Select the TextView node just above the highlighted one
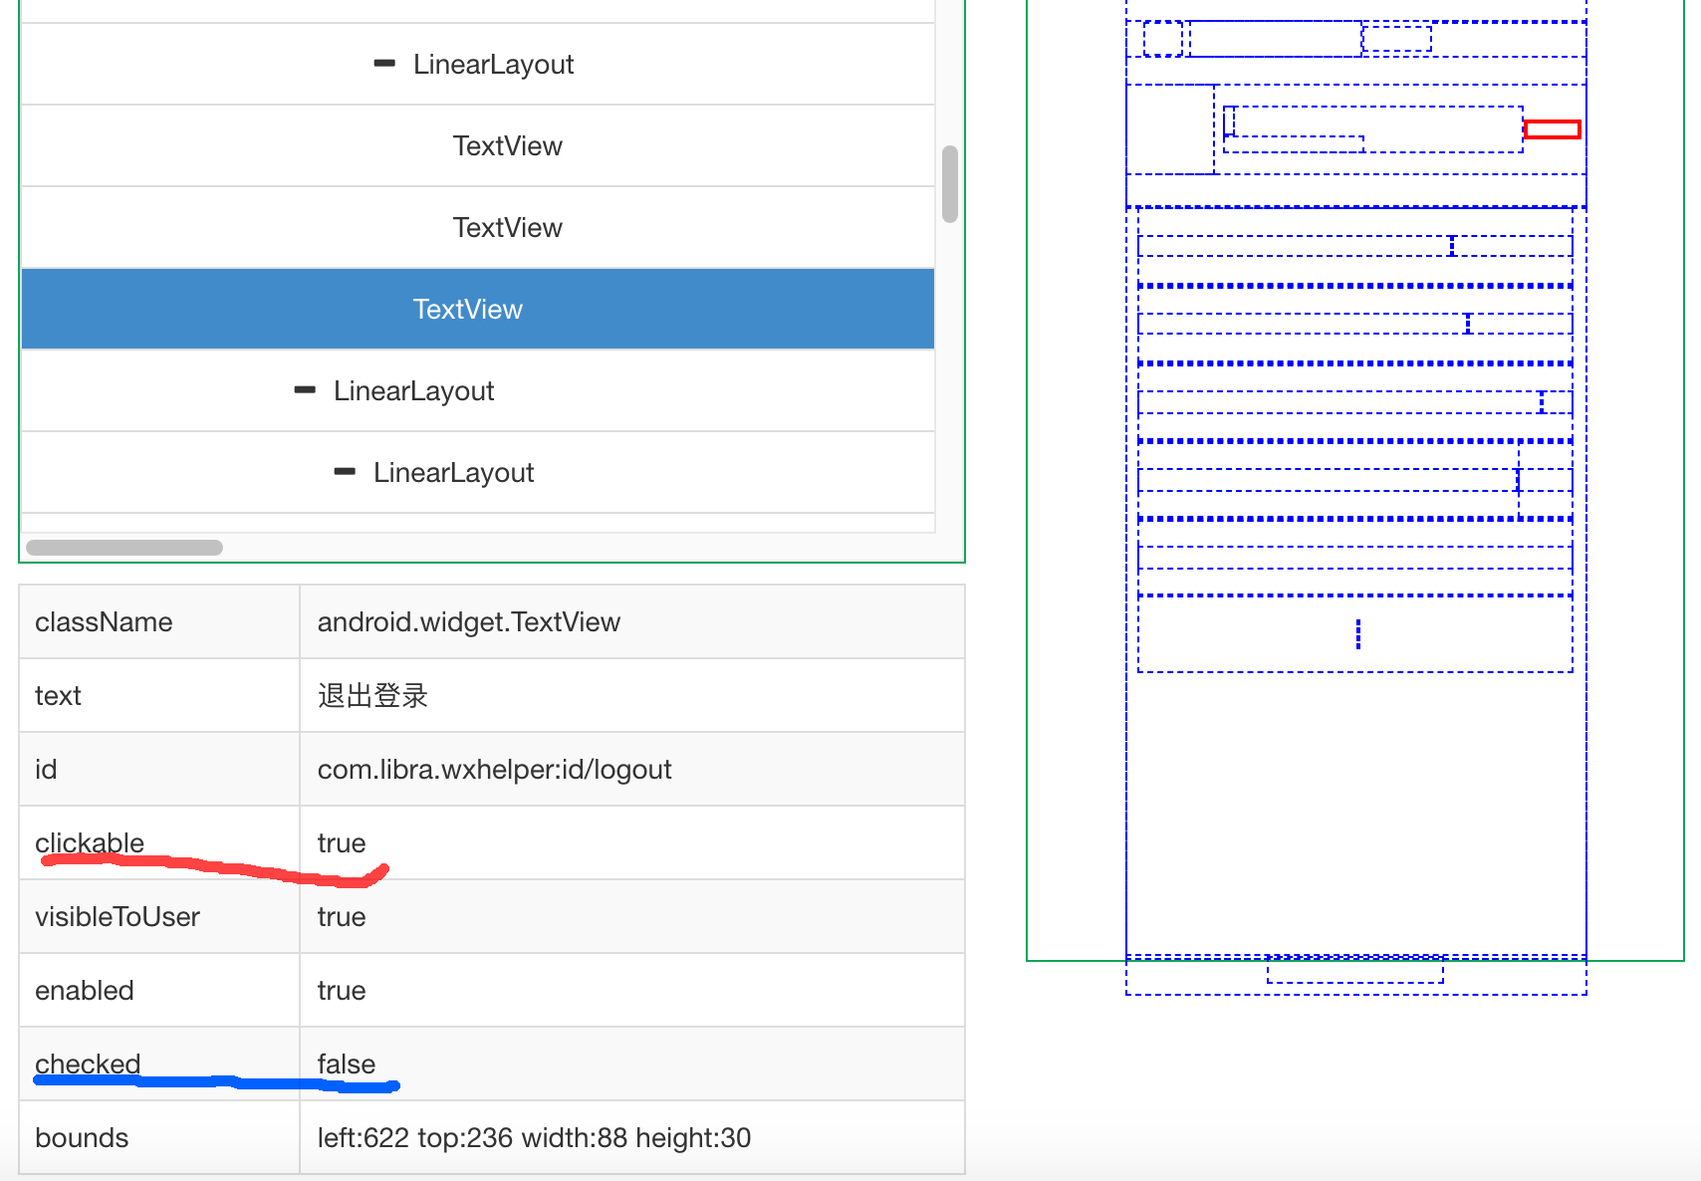 [x=507, y=227]
